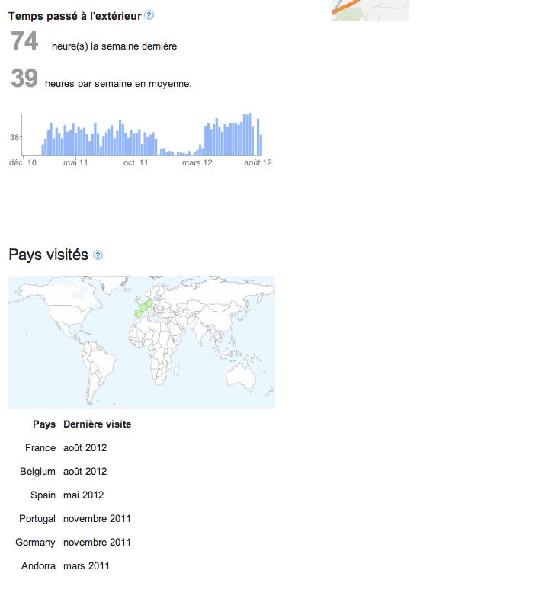Select 'mars 2011' date in Andorra row

pyautogui.click(x=86, y=566)
